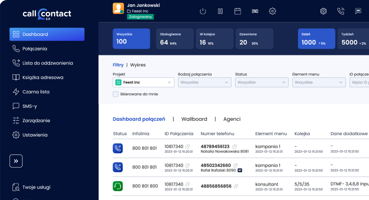Toggle the DND do-not-disturb button
369x200 pixels.
click(x=255, y=11)
